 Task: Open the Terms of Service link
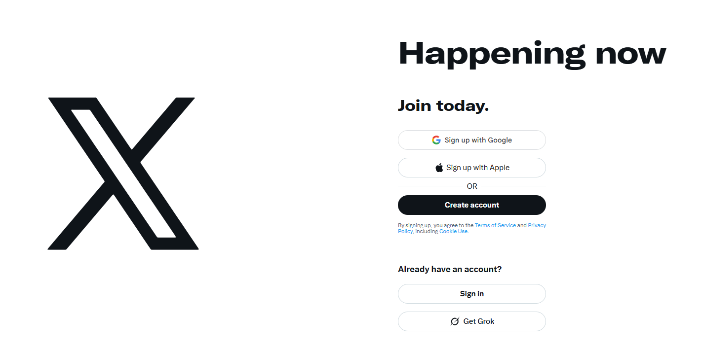(x=495, y=225)
